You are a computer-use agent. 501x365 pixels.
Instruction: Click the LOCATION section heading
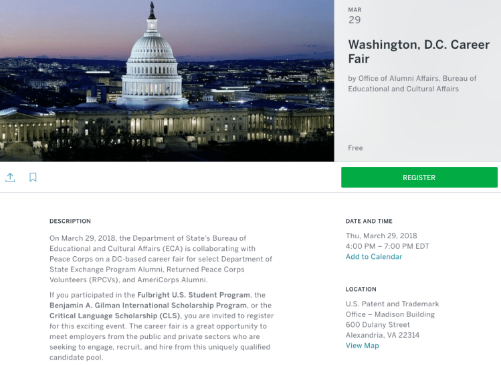361,290
